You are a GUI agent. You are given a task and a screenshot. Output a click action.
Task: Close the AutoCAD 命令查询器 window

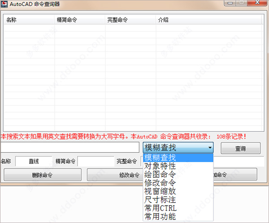[x=257, y=3]
